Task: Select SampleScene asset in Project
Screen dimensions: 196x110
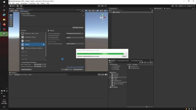Action: tap(134, 67)
